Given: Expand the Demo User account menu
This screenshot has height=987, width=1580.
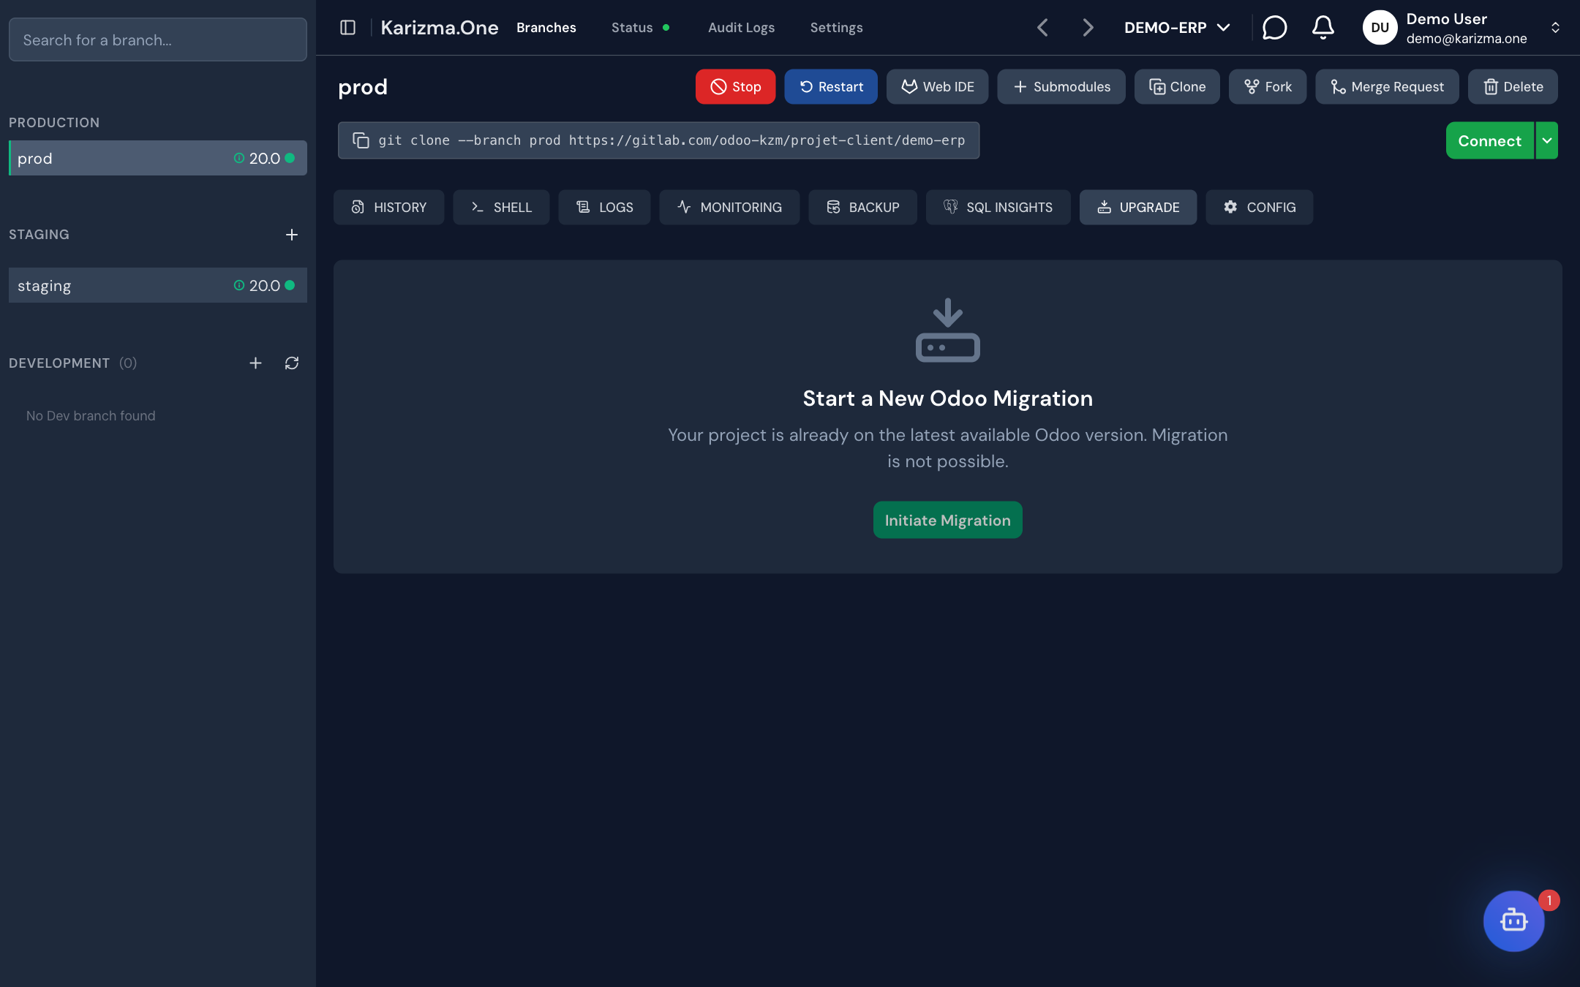Looking at the screenshot, I should point(1555,28).
